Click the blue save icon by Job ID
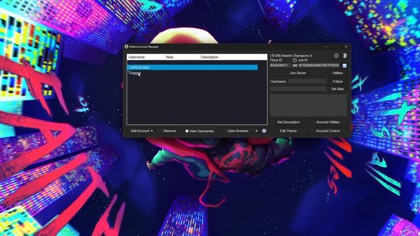This screenshot has width=420, height=236. coord(345,66)
